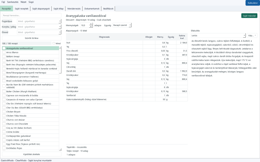This screenshot has height=162, width=260.
Task: Tick the Enchiladas Rojas checkbox
Action: [4, 148]
